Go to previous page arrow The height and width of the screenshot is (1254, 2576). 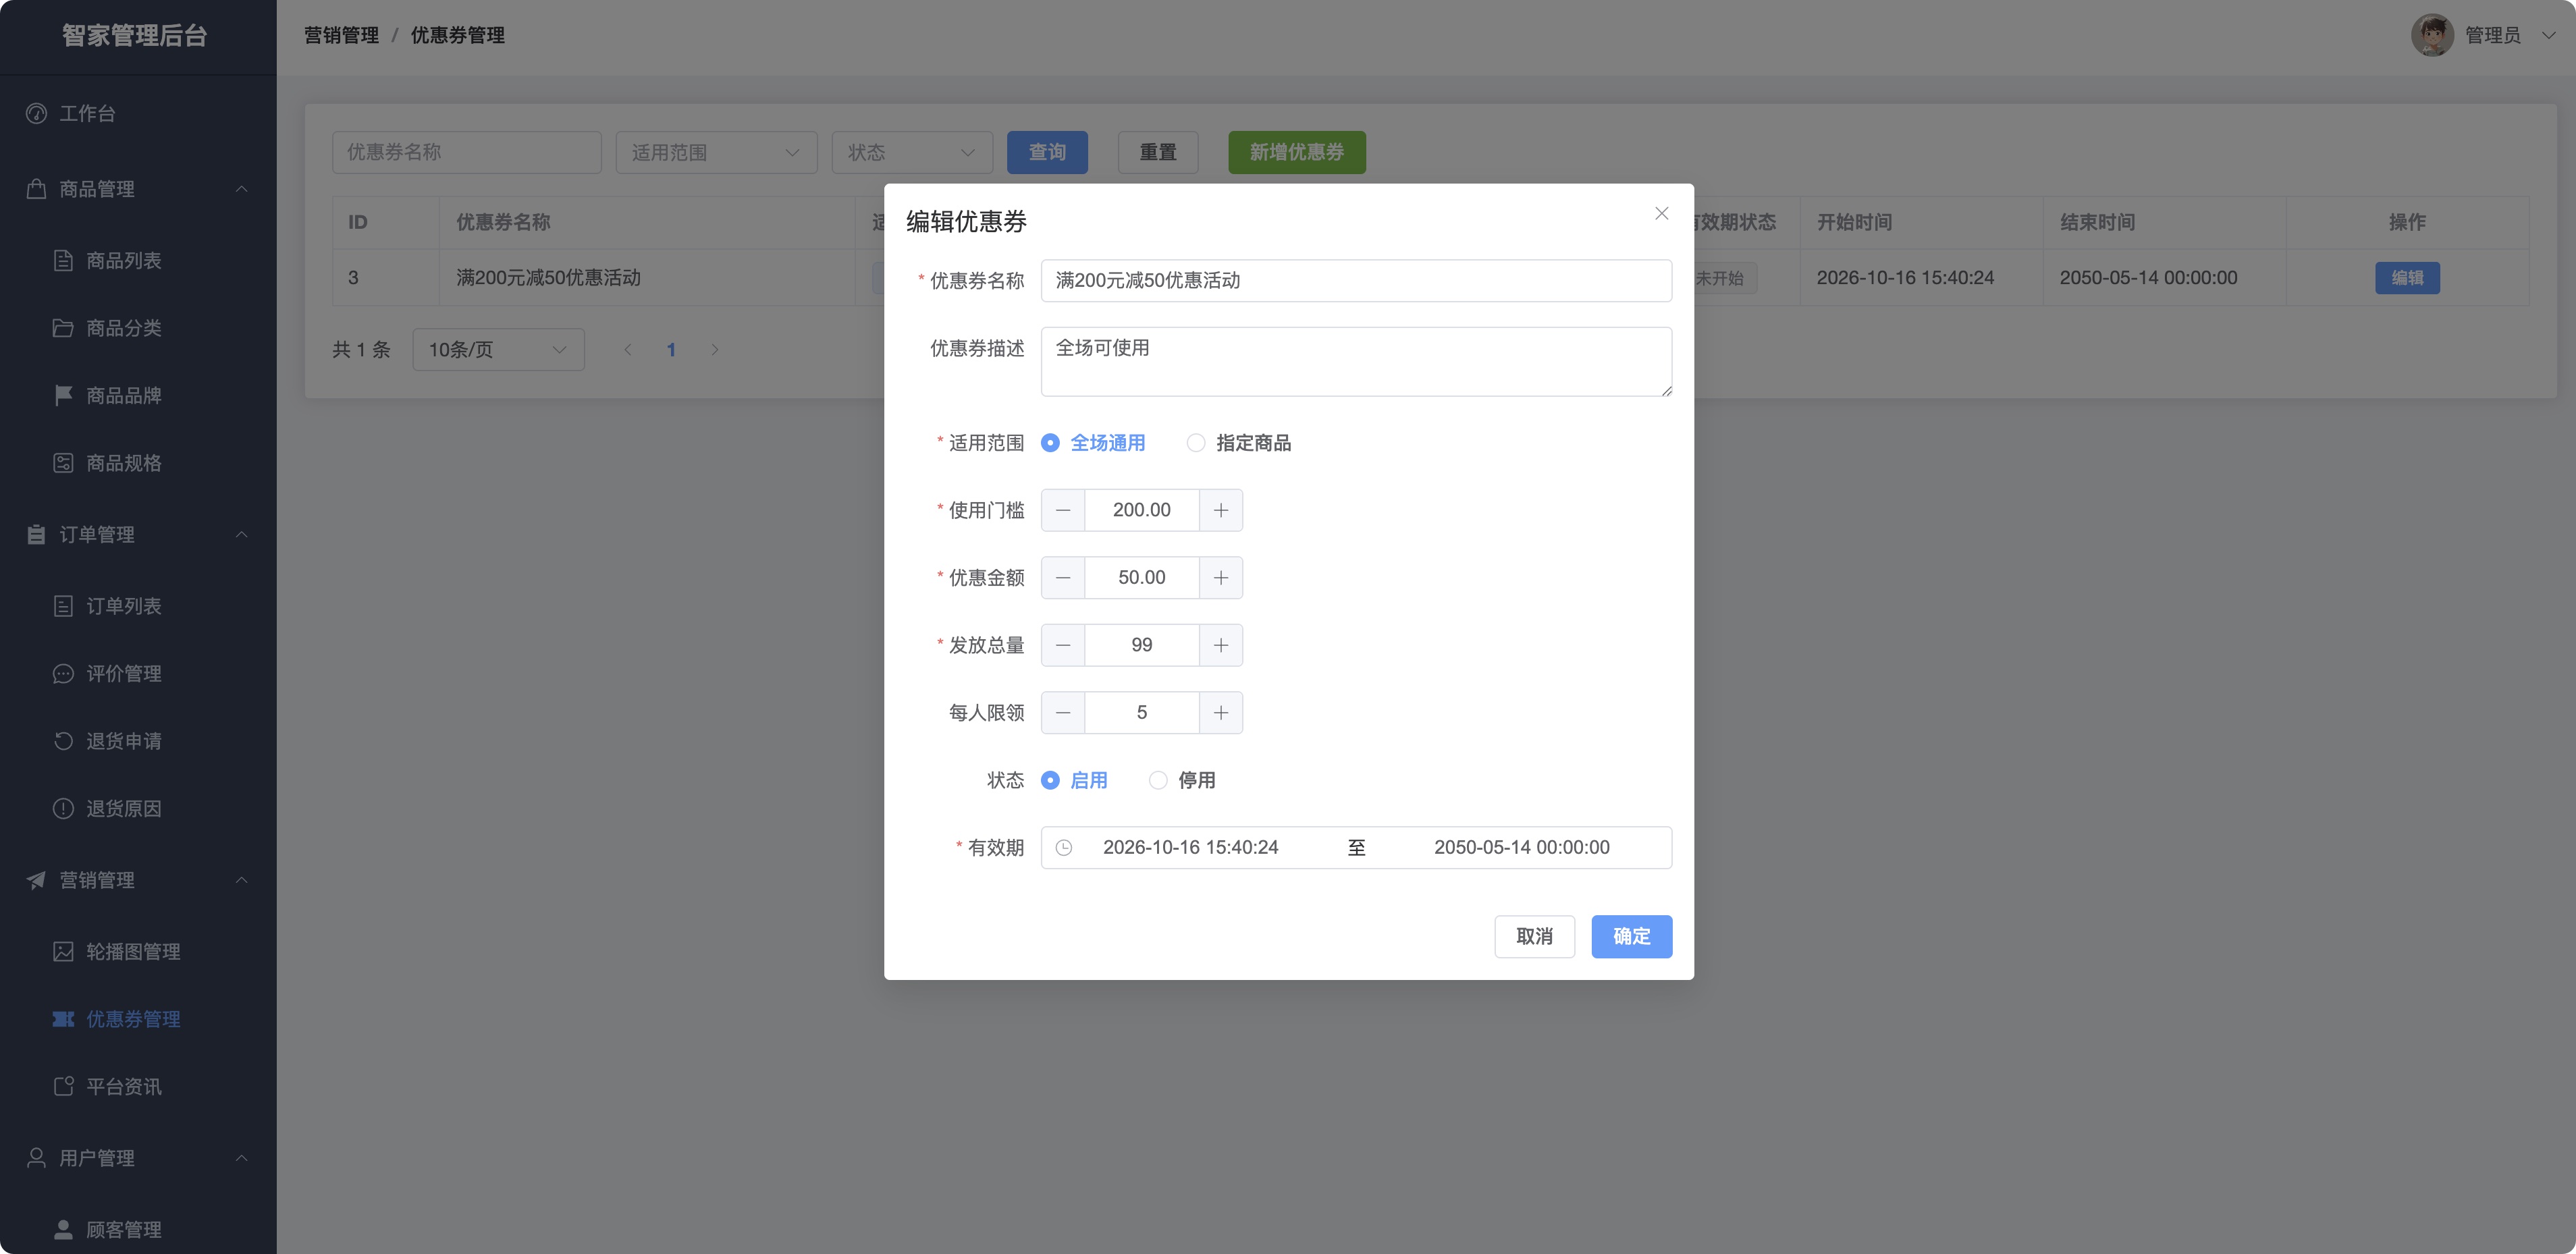[x=628, y=350]
